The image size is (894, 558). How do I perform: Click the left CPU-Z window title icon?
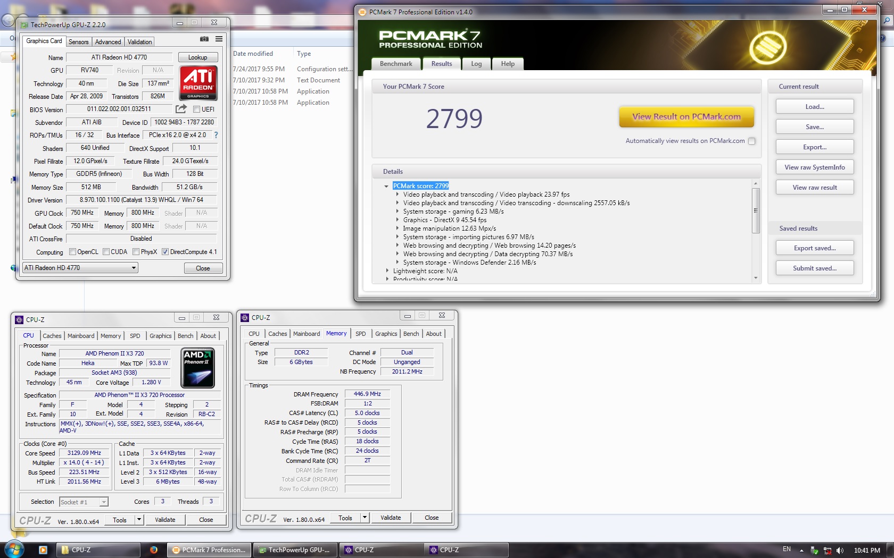coord(20,320)
